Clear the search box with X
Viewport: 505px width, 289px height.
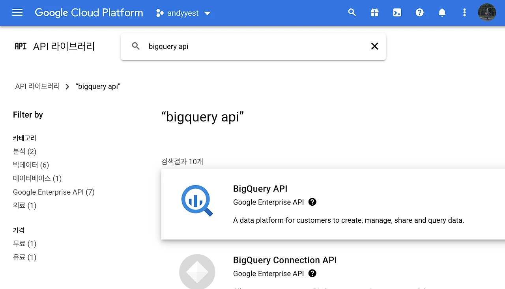coord(374,46)
